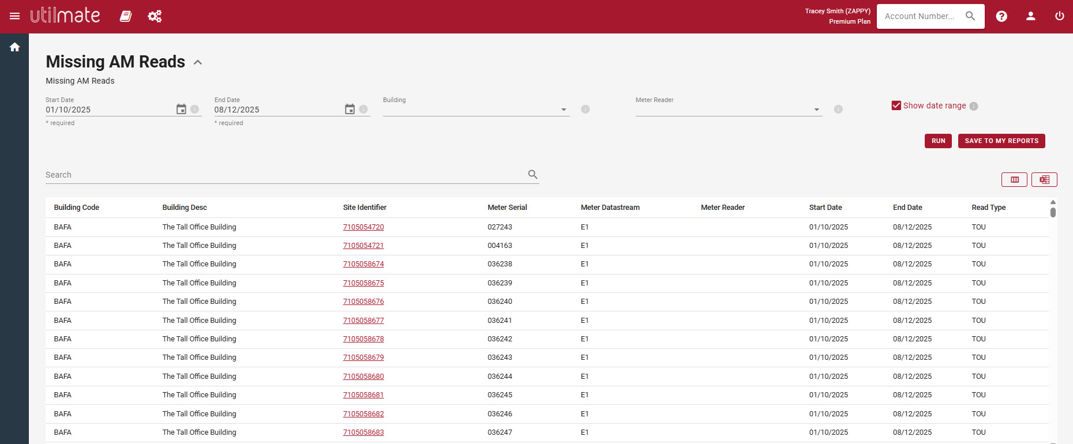This screenshot has height=444, width=1073.
Task: Open the column chooser button
Action: pyautogui.click(x=1014, y=179)
